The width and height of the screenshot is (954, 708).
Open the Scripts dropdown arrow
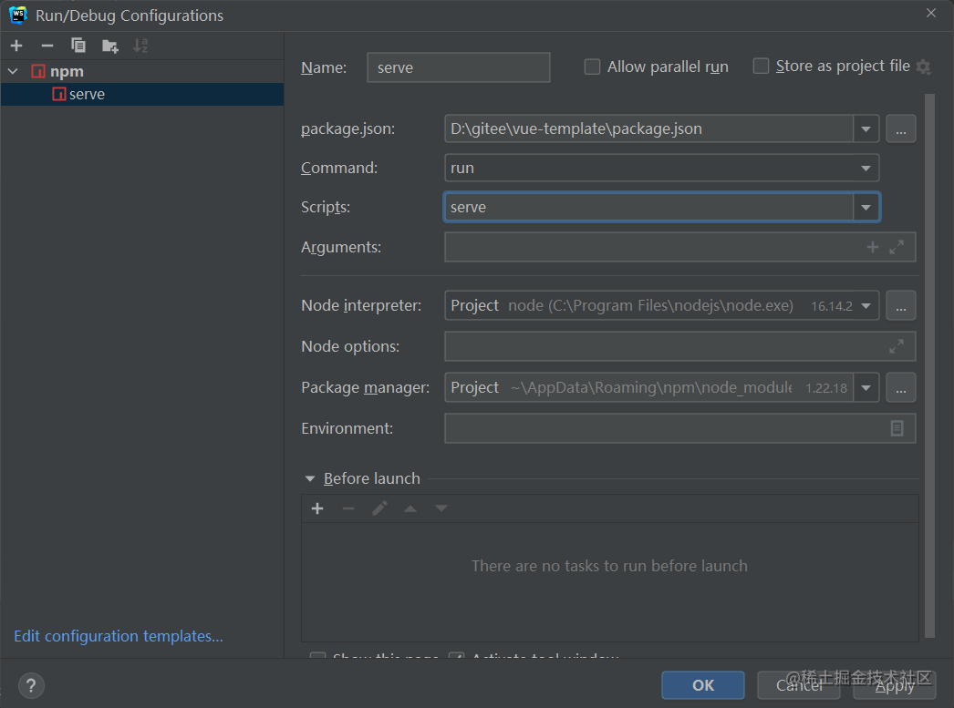pos(866,207)
